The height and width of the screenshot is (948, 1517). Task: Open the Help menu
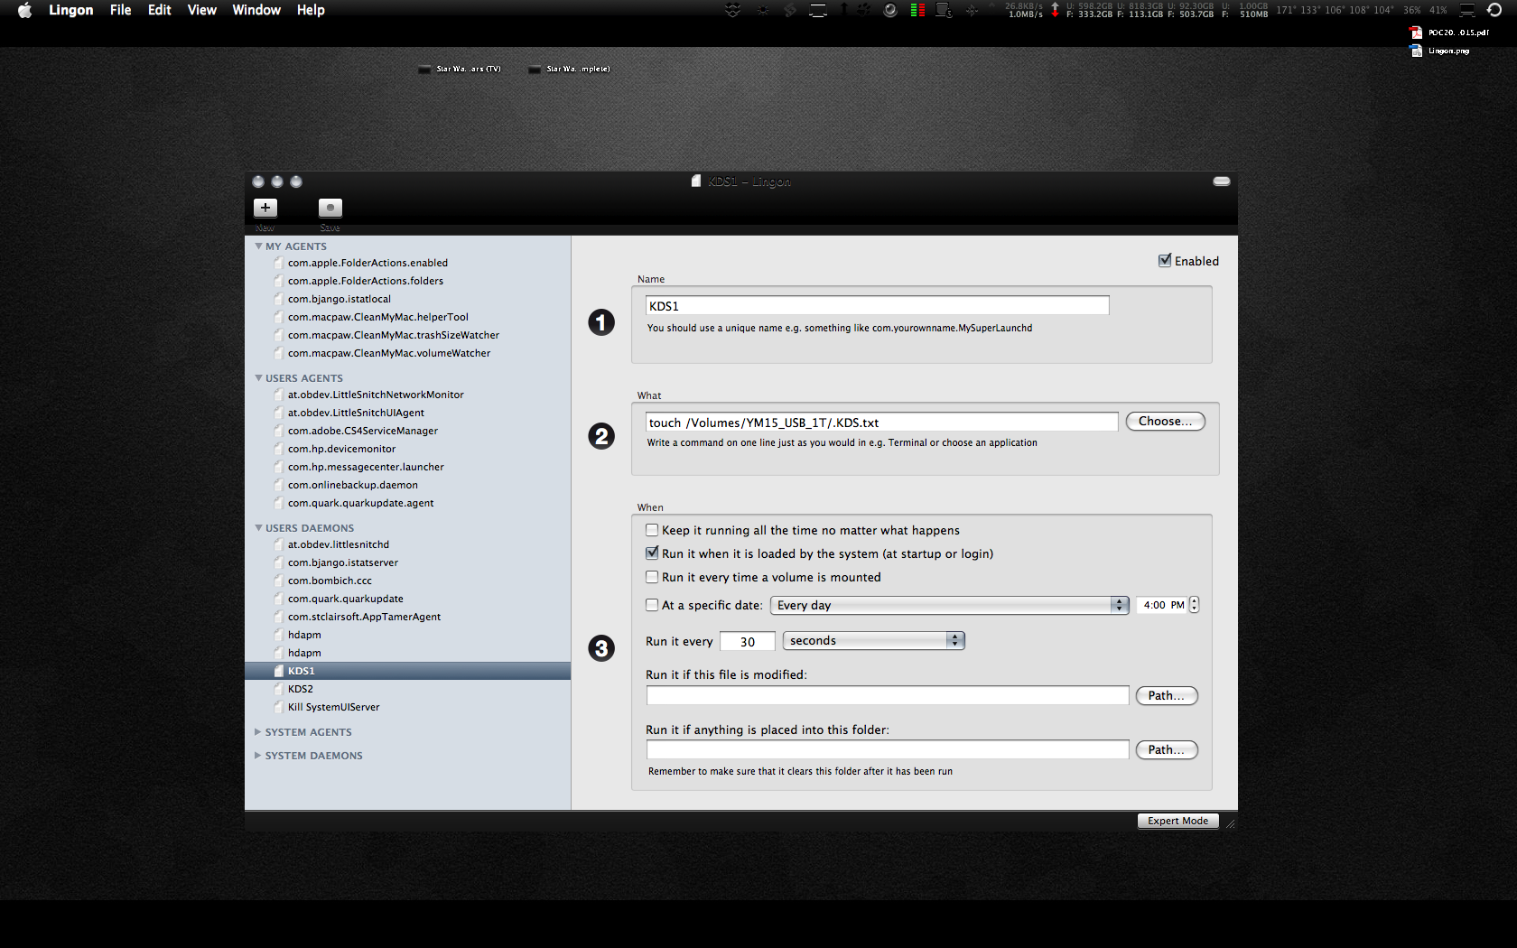tap(311, 10)
